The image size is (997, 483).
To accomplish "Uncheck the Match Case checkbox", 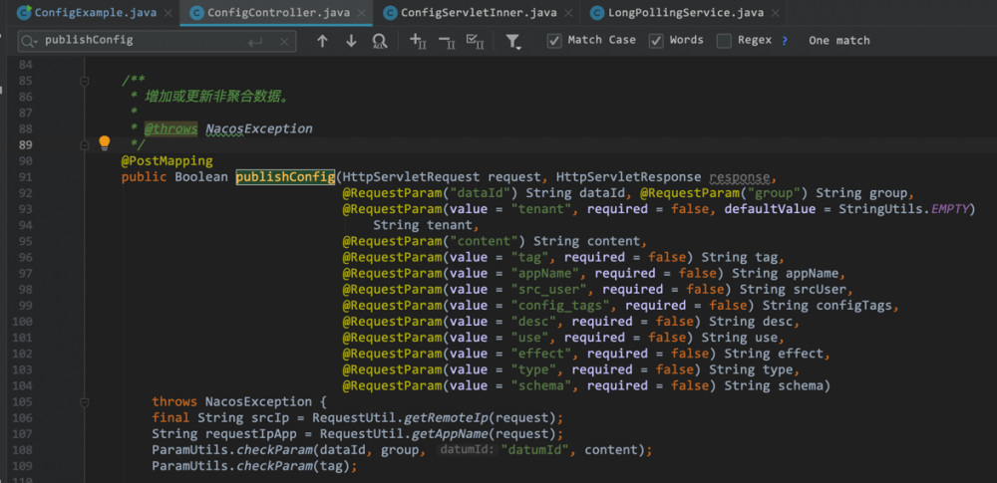I will [x=554, y=41].
